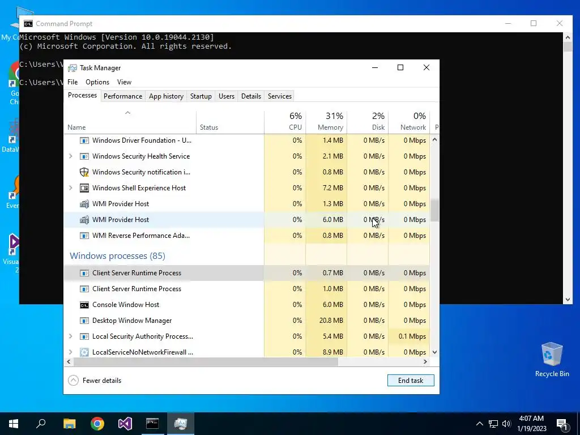This screenshot has height=435, width=580.
Task: Sort by the Name column header
Action: pyautogui.click(x=130, y=122)
